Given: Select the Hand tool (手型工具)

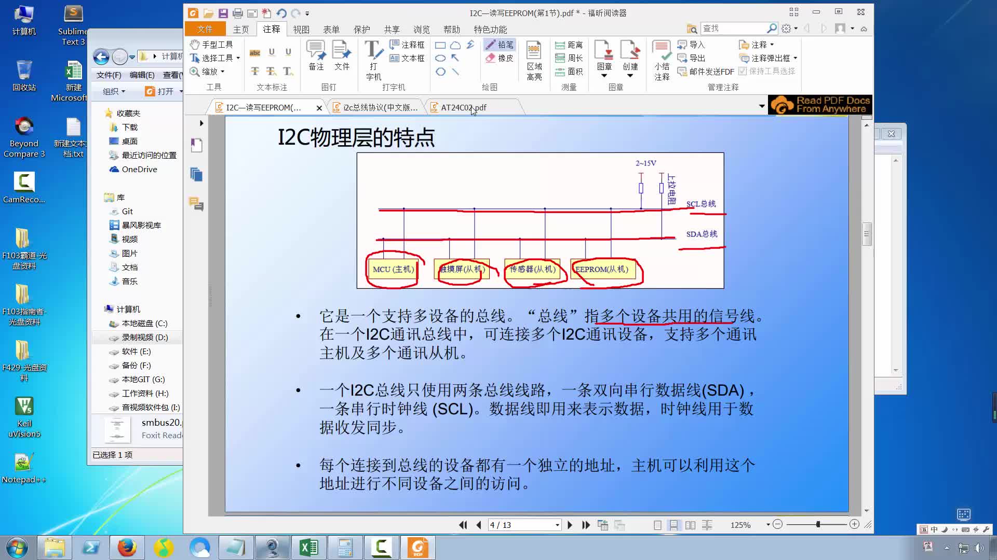Looking at the screenshot, I should (x=211, y=45).
